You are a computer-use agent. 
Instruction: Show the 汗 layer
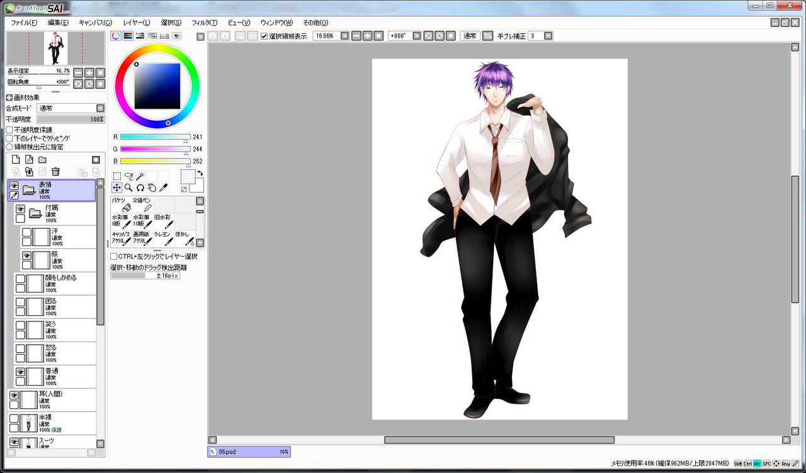[26, 232]
